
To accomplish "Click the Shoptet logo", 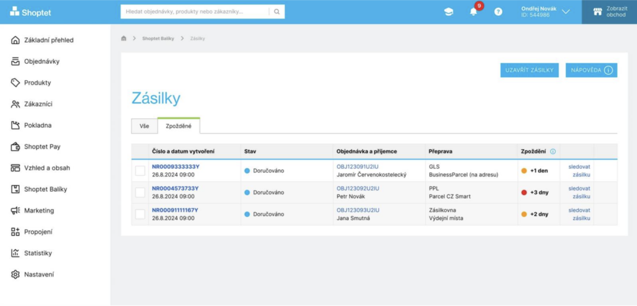I will 31,12.
